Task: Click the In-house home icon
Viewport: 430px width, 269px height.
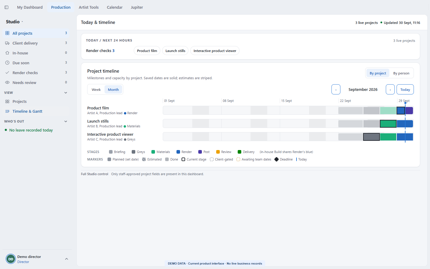Action: tap(7, 53)
